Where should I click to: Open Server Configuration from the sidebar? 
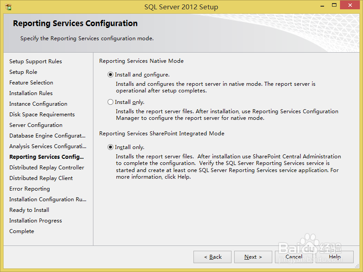(35, 125)
